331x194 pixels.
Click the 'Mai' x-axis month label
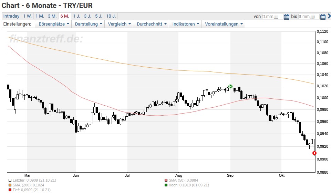coord(27,175)
